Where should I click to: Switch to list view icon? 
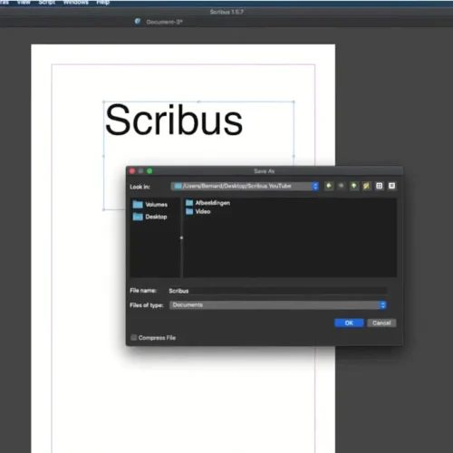point(380,186)
